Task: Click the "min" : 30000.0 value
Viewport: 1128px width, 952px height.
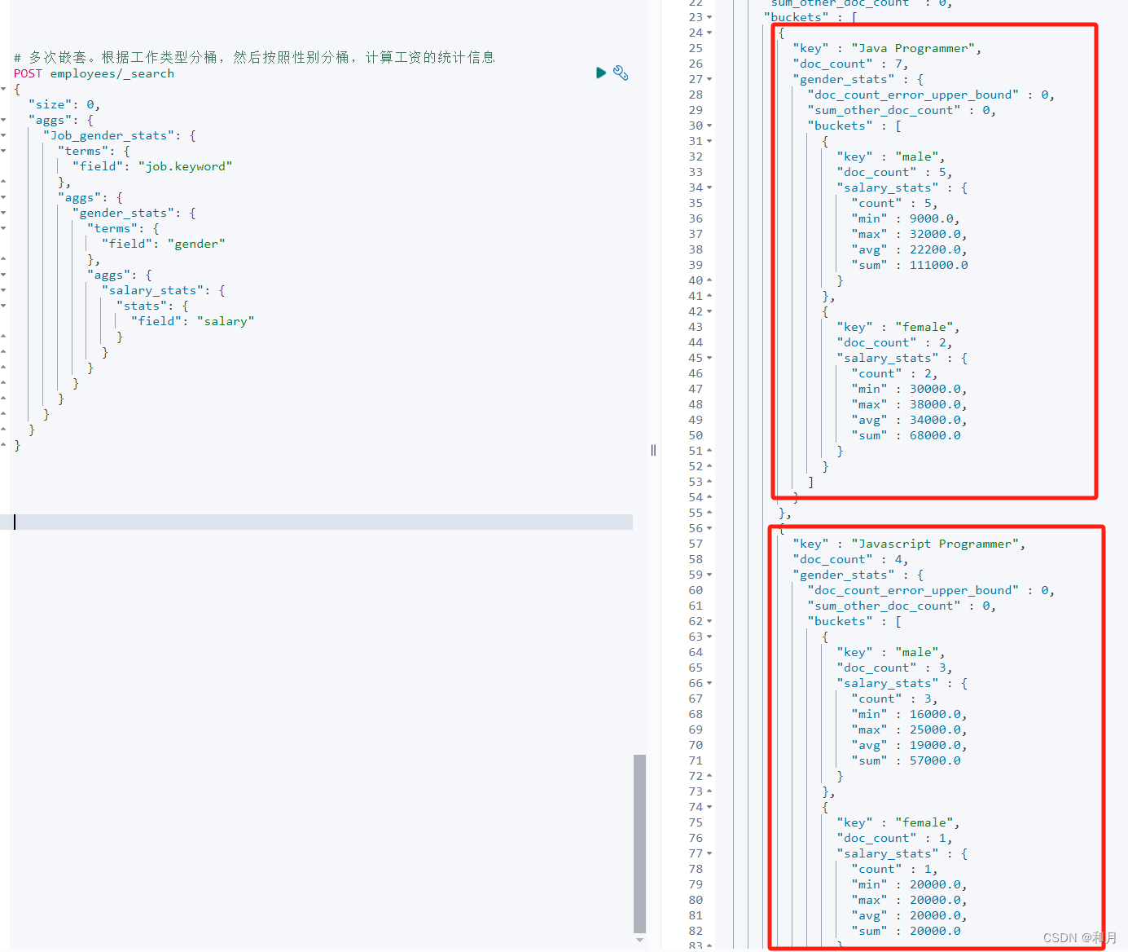Action: click(x=934, y=389)
